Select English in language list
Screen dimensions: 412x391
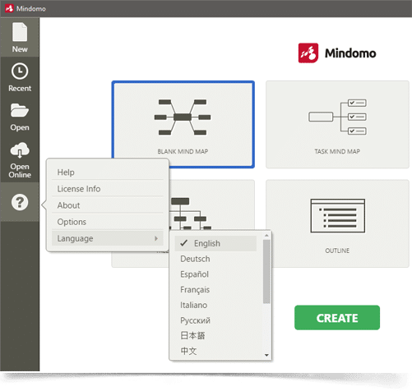[x=215, y=243]
